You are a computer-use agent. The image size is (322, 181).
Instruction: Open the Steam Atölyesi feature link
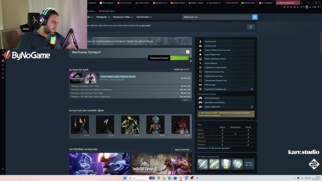(x=211, y=63)
